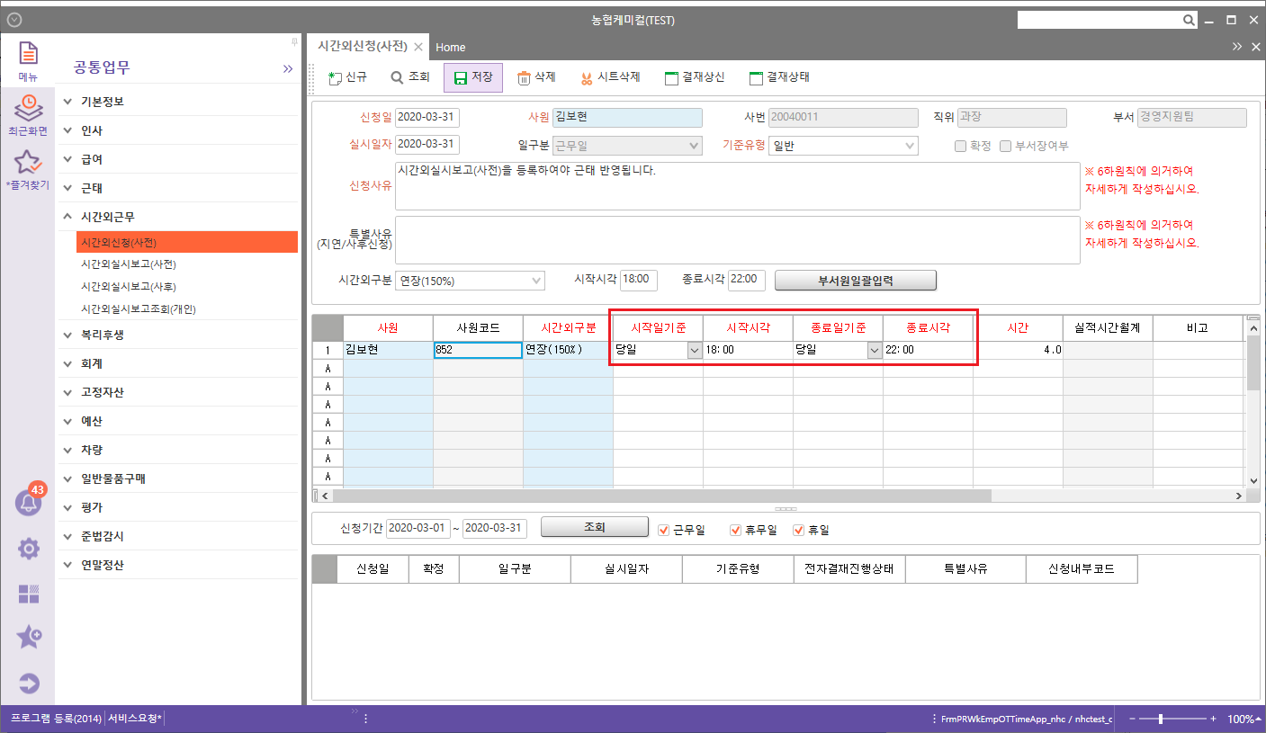
Task: Click the 조회 search toolbar button
Action: (410, 78)
